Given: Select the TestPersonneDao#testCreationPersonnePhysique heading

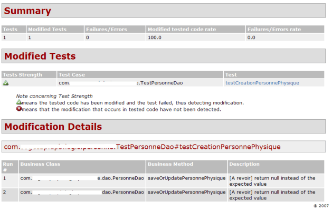Looking at the screenshot, I should [x=142, y=147].
